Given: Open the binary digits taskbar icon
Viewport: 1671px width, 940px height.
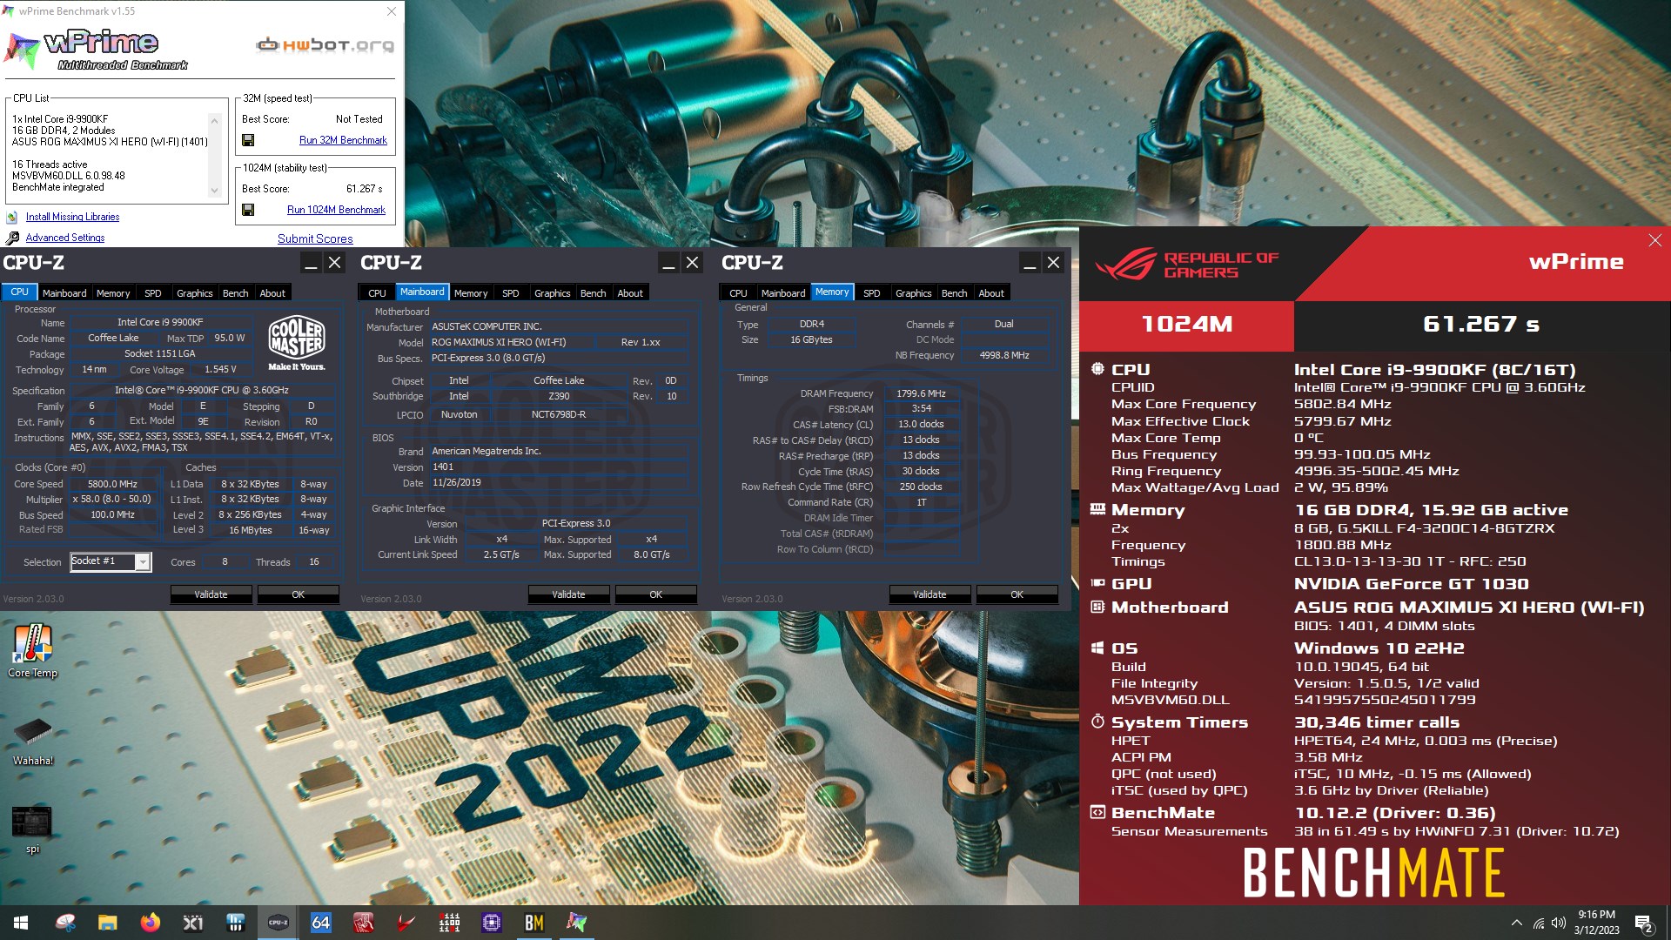Looking at the screenshot, I should (449, 923).
